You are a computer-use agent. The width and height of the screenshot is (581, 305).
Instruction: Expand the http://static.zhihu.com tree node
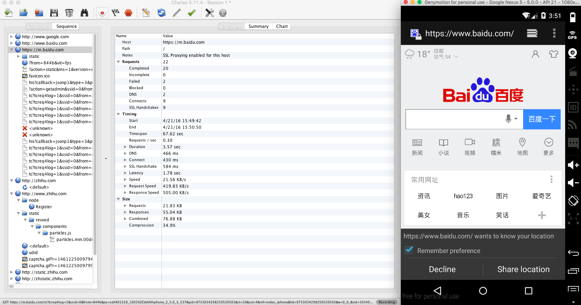point(12,272)
